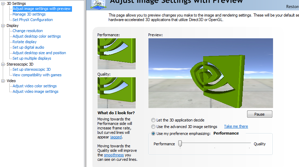The image size is (299, 167).
Task: Collapse the Stereoscopic 3D tree node
Action: (x=3, y=64)
